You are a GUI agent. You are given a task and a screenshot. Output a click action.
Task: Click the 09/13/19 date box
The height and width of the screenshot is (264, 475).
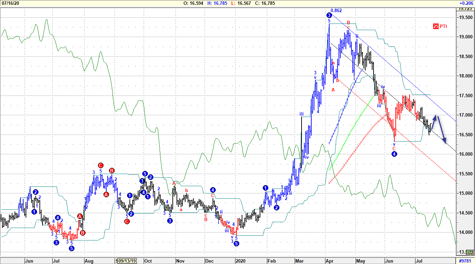126,261
